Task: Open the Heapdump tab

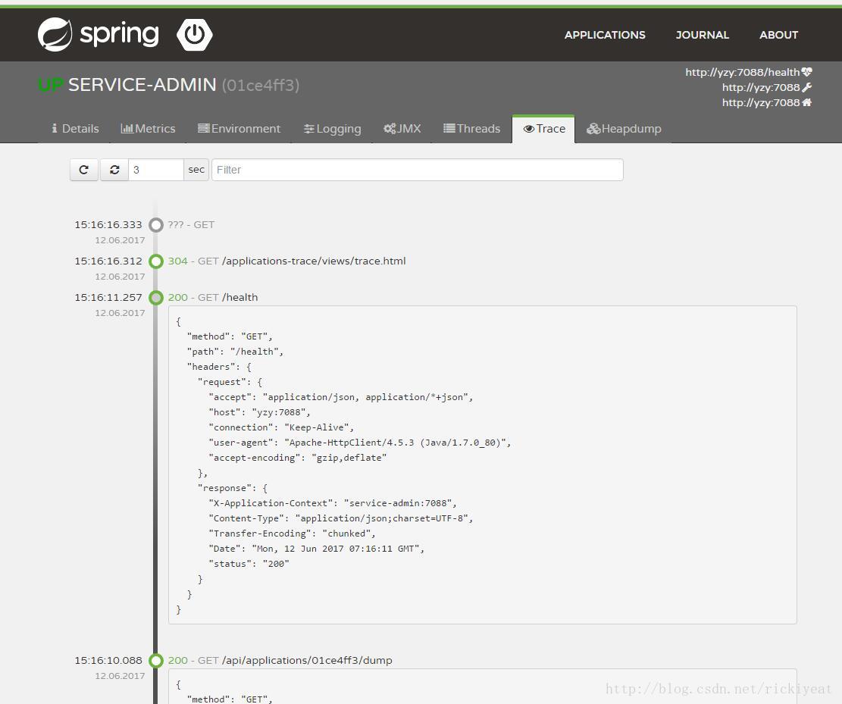Action: (624, 128)
